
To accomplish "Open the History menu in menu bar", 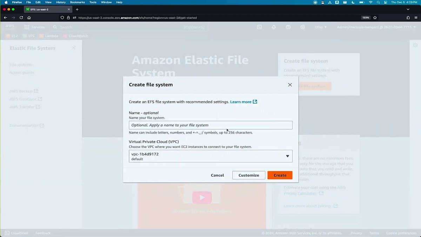I will [61, 2].
